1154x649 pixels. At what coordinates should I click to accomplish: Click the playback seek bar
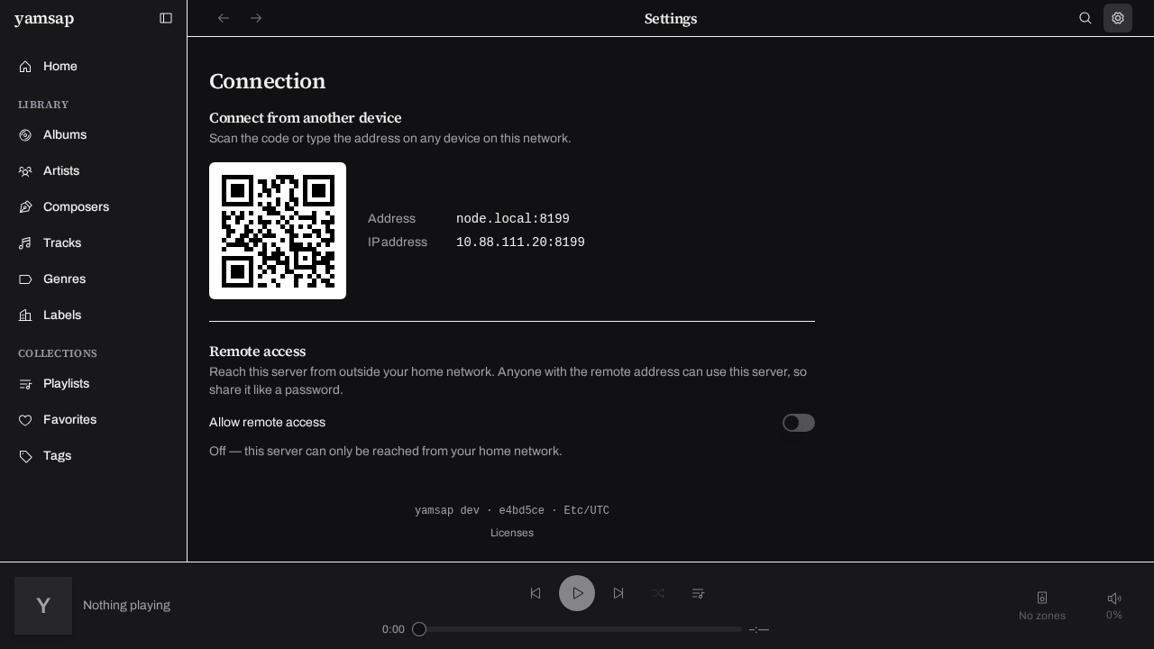point(577,629)
